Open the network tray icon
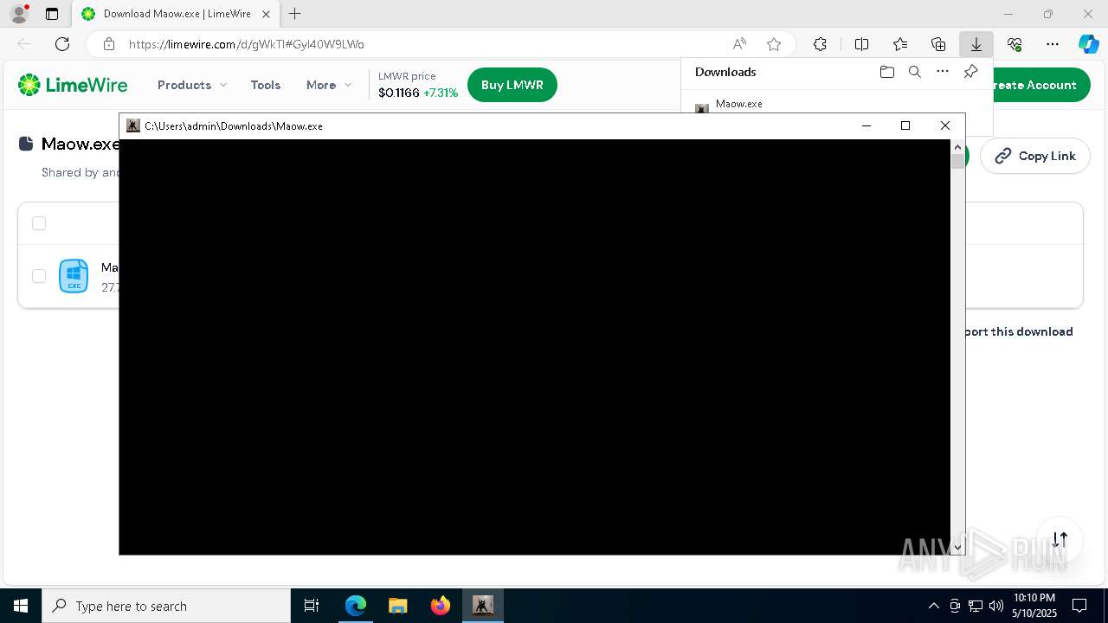Image resolution: width=1108 pixels, height=623 pixels. (976, 606)
